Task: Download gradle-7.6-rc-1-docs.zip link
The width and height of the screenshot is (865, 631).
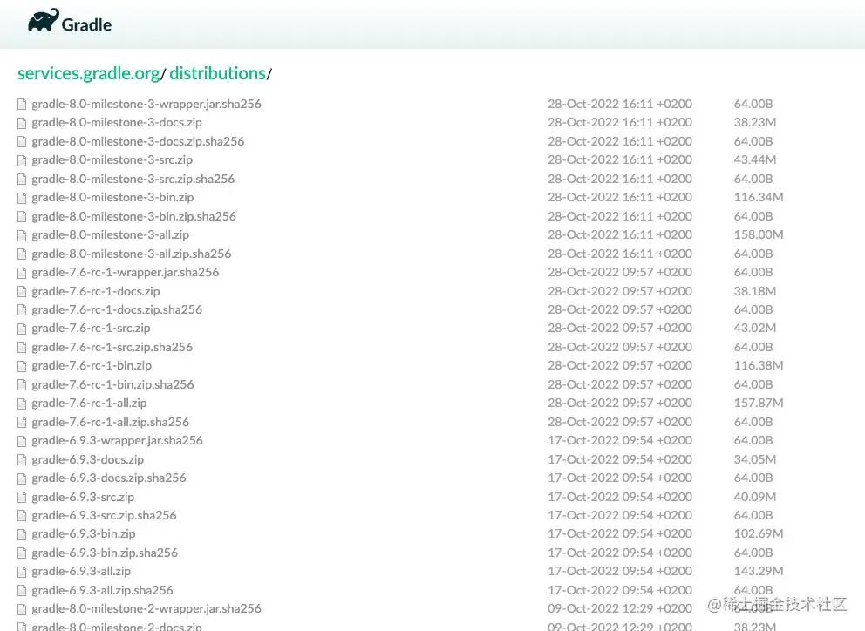Action: (95, 291)
